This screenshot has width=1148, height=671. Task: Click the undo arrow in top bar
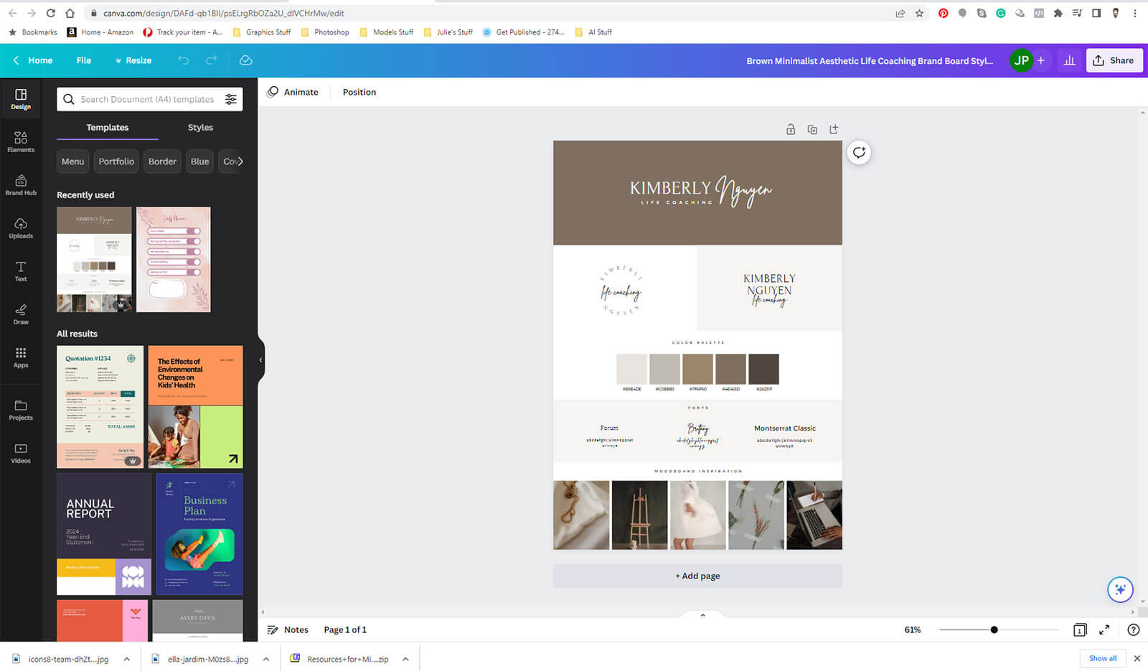point(184,60)
